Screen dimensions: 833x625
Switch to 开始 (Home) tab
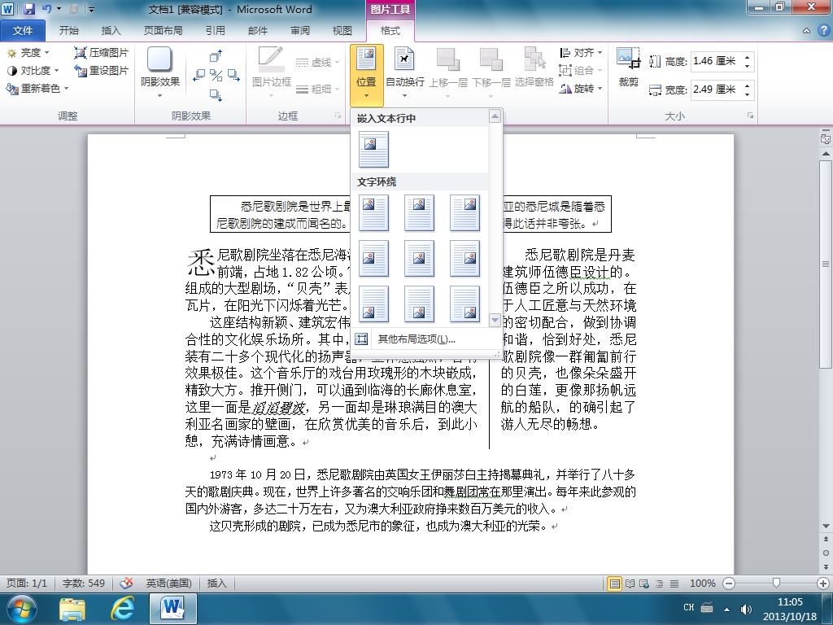click(x=68, y=30)
